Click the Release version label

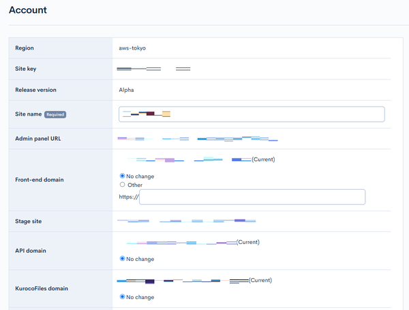(35, 90)
